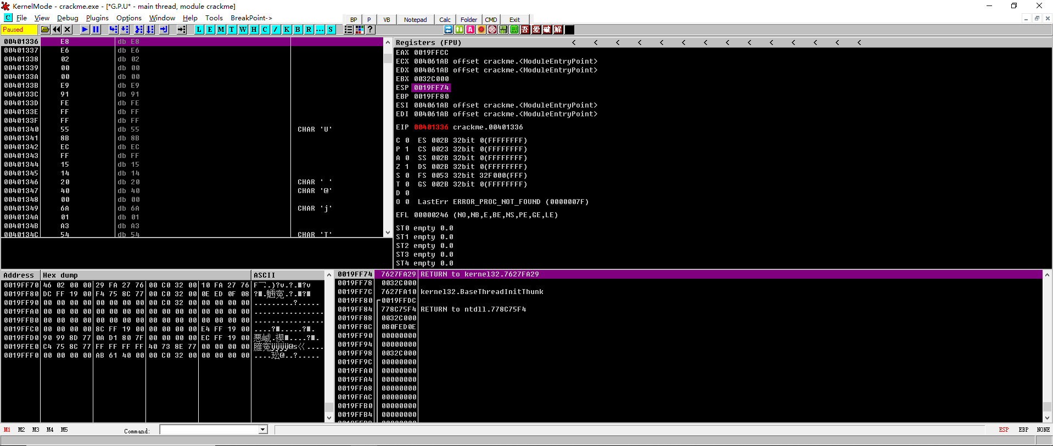Select M3 memory tab in status bar

[36, 430]
